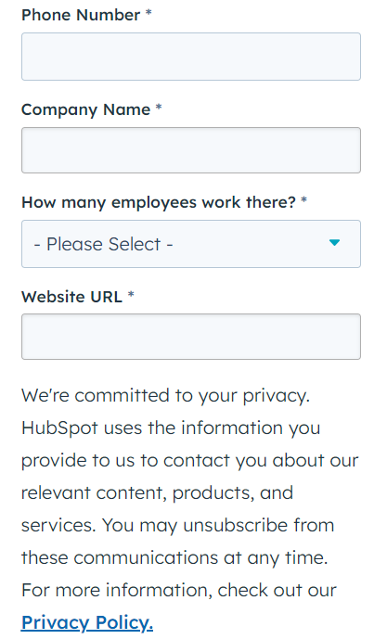Click the 'For more information, check out our' line
The width and height of the screenshot is (387, 639).
178,590
